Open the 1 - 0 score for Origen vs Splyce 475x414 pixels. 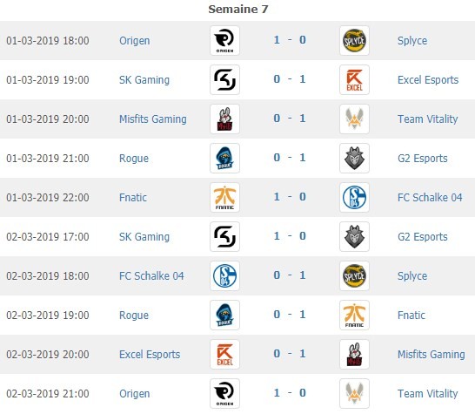(290, 40)
